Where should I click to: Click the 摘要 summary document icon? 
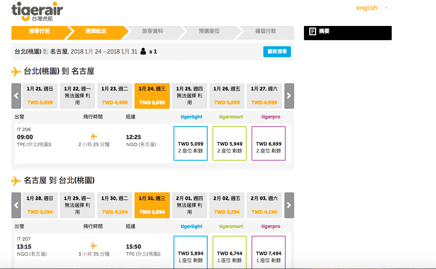[312, 31]
